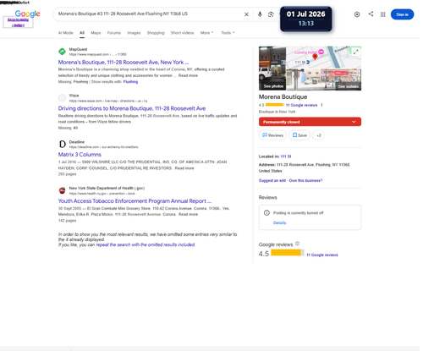Click the Deadline favicon
This screenshot has width=423, height=351.
(62, 144)
